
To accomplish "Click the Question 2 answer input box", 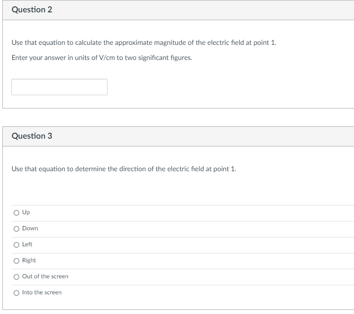I will [x=59, y=87].
